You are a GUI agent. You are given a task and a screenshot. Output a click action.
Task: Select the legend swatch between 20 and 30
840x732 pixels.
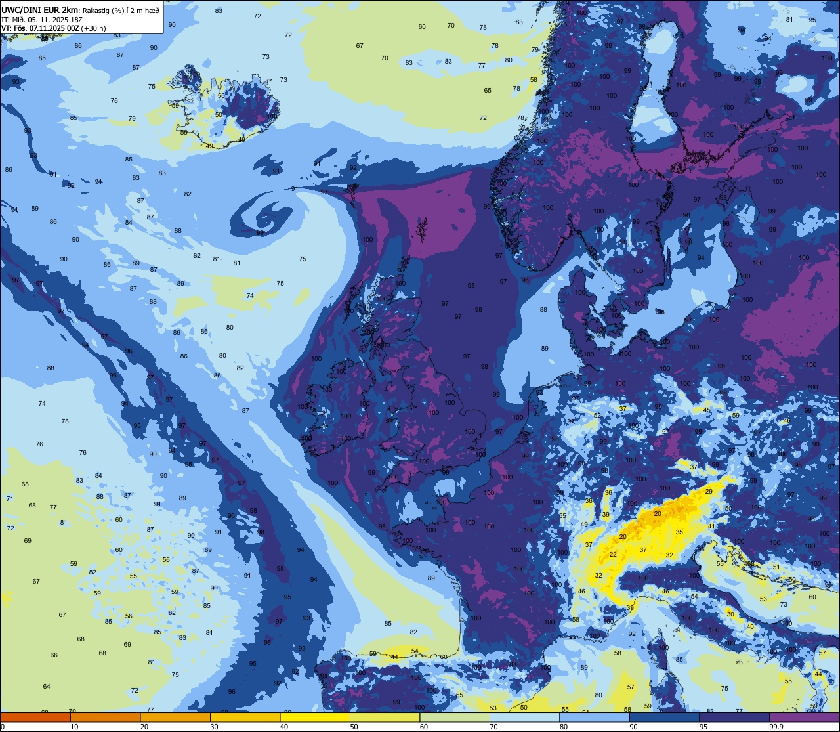click(x=175, y=717)
